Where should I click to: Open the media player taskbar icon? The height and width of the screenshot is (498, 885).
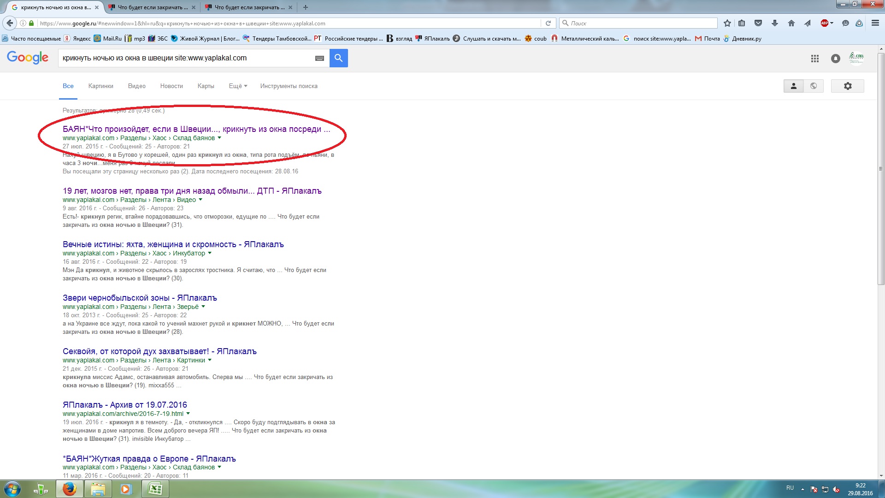[x=126, y=489]
